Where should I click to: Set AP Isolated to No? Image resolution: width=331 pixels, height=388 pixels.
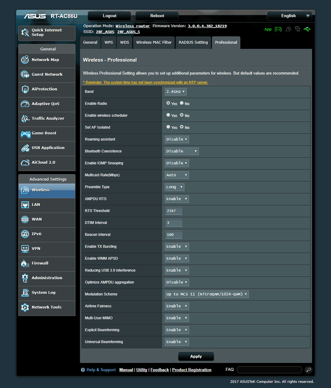(x=181, y=127)
